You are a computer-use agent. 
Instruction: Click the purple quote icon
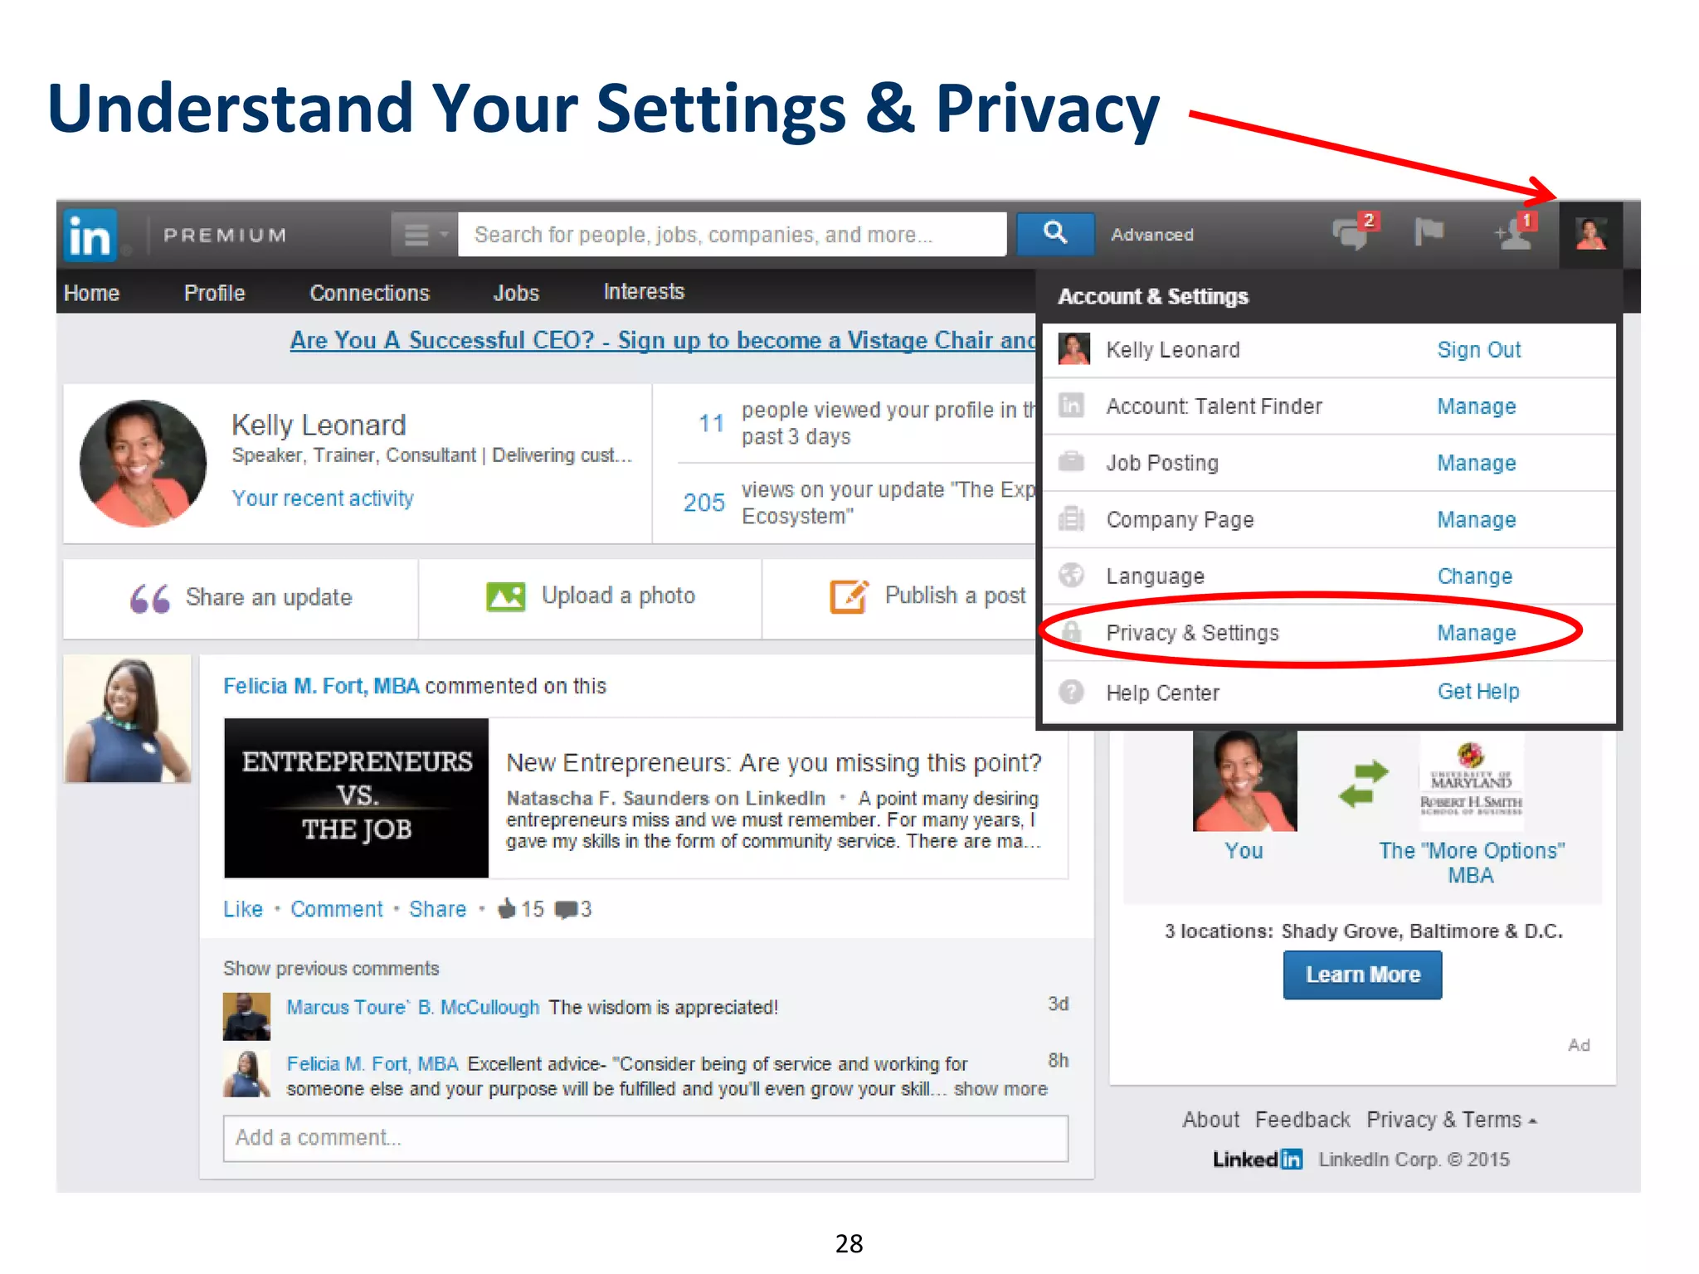coord(149,598)
